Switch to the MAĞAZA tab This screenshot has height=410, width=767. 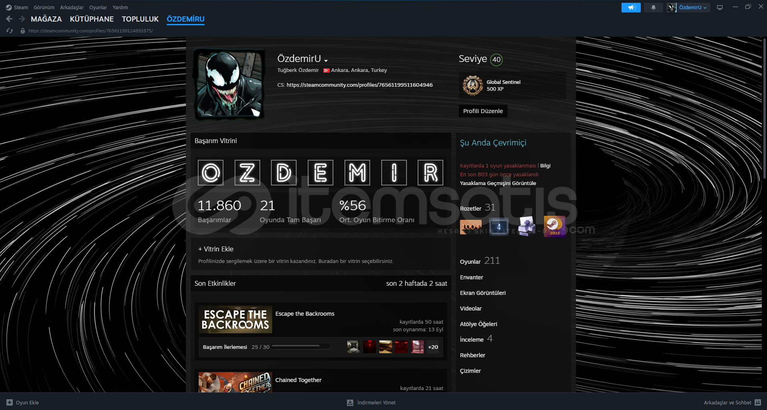[x=46, y=19]
